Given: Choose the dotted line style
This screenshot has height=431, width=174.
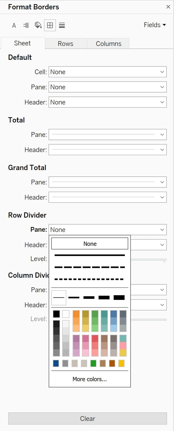Looking at the screenshot, I should click(90, 279).
